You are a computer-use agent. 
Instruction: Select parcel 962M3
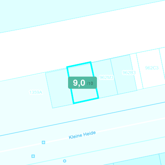(x=106, y=78)
